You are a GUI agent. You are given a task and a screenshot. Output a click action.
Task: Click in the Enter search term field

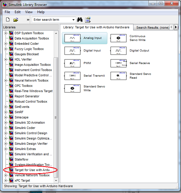click(51, 20)
